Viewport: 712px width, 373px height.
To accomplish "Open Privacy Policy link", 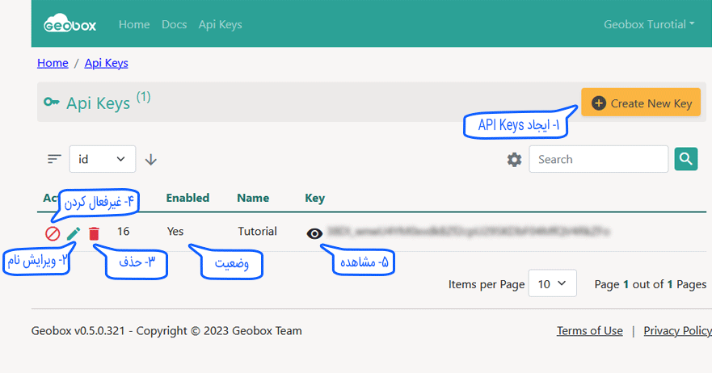I will click(677, 331).
